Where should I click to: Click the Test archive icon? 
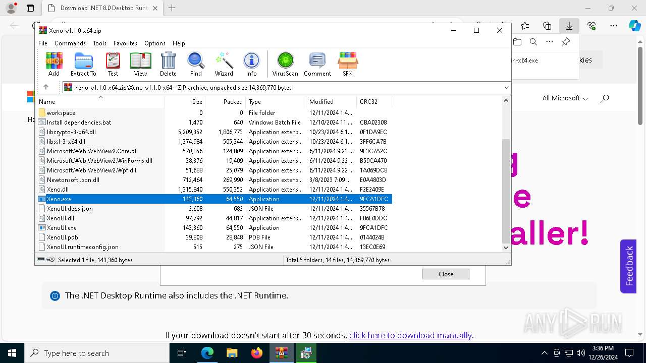[x=113, y=64]
